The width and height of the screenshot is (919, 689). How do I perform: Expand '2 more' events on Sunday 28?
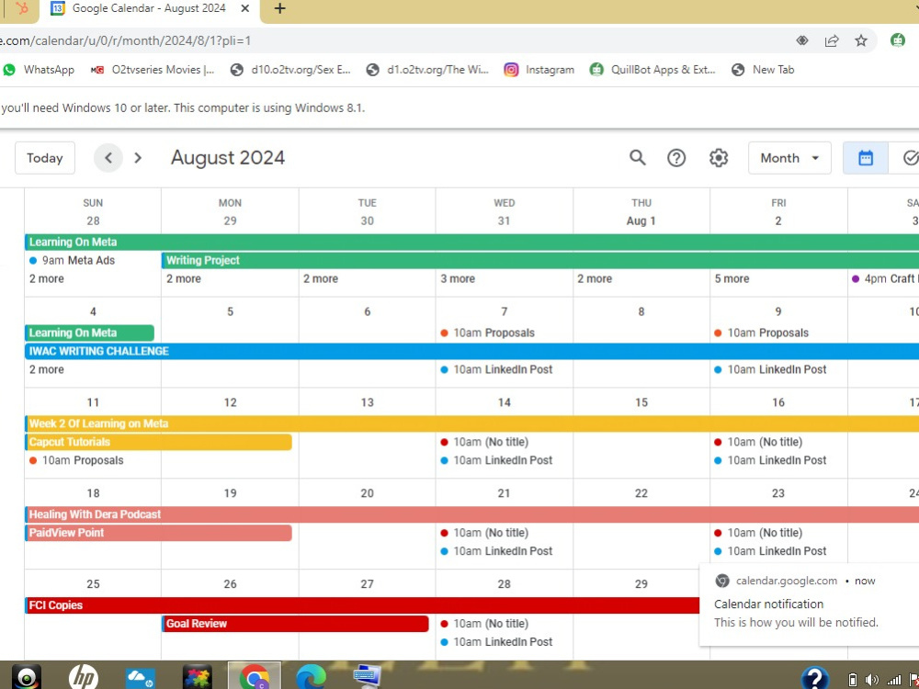click(47, 279)
